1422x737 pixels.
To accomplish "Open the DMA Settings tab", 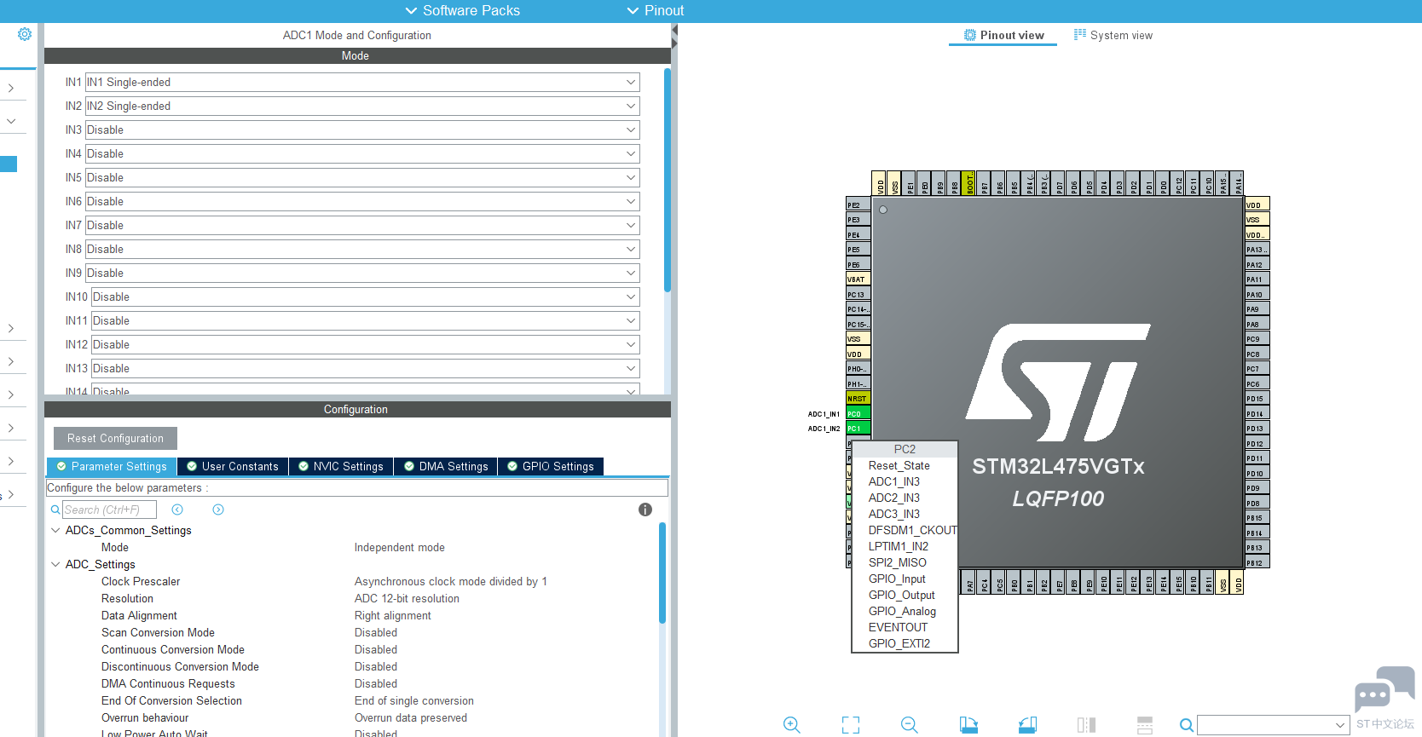I will (x=446, y=466).
